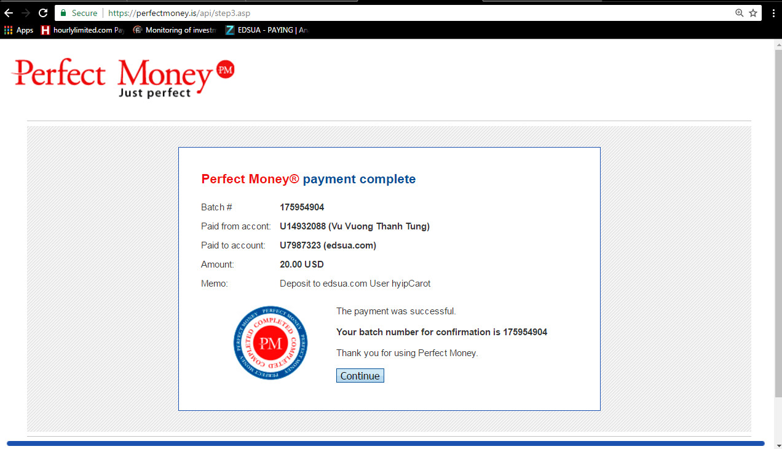Image resolution: width=782 pixels, height=449 pixels.
Task: Click the memo 'Deposit to edsua.com User hyipCarot'
Action: click(x=355, y=284)
